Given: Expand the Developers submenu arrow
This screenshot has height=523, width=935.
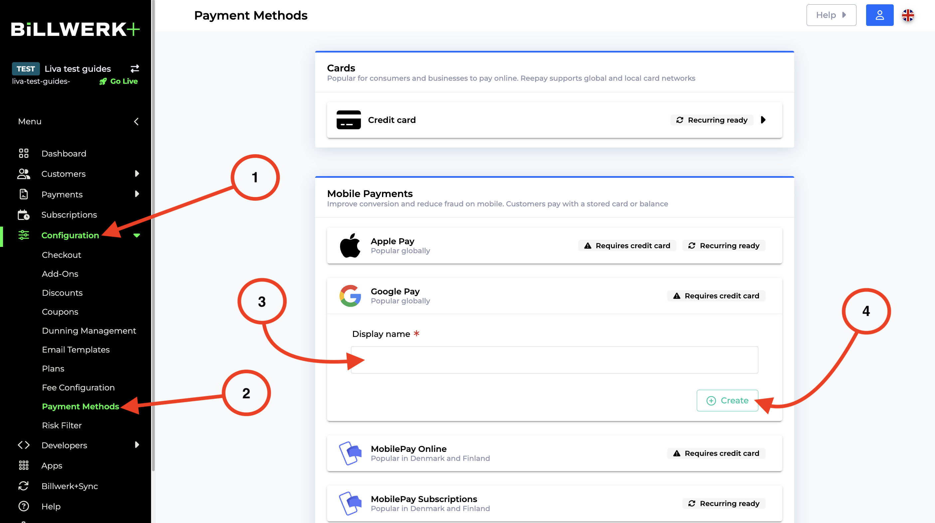Looking at the screenshot, I should (x=137, y=445).
